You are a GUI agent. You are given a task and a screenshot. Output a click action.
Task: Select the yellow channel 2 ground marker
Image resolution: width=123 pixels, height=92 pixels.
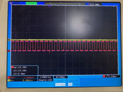9,40
